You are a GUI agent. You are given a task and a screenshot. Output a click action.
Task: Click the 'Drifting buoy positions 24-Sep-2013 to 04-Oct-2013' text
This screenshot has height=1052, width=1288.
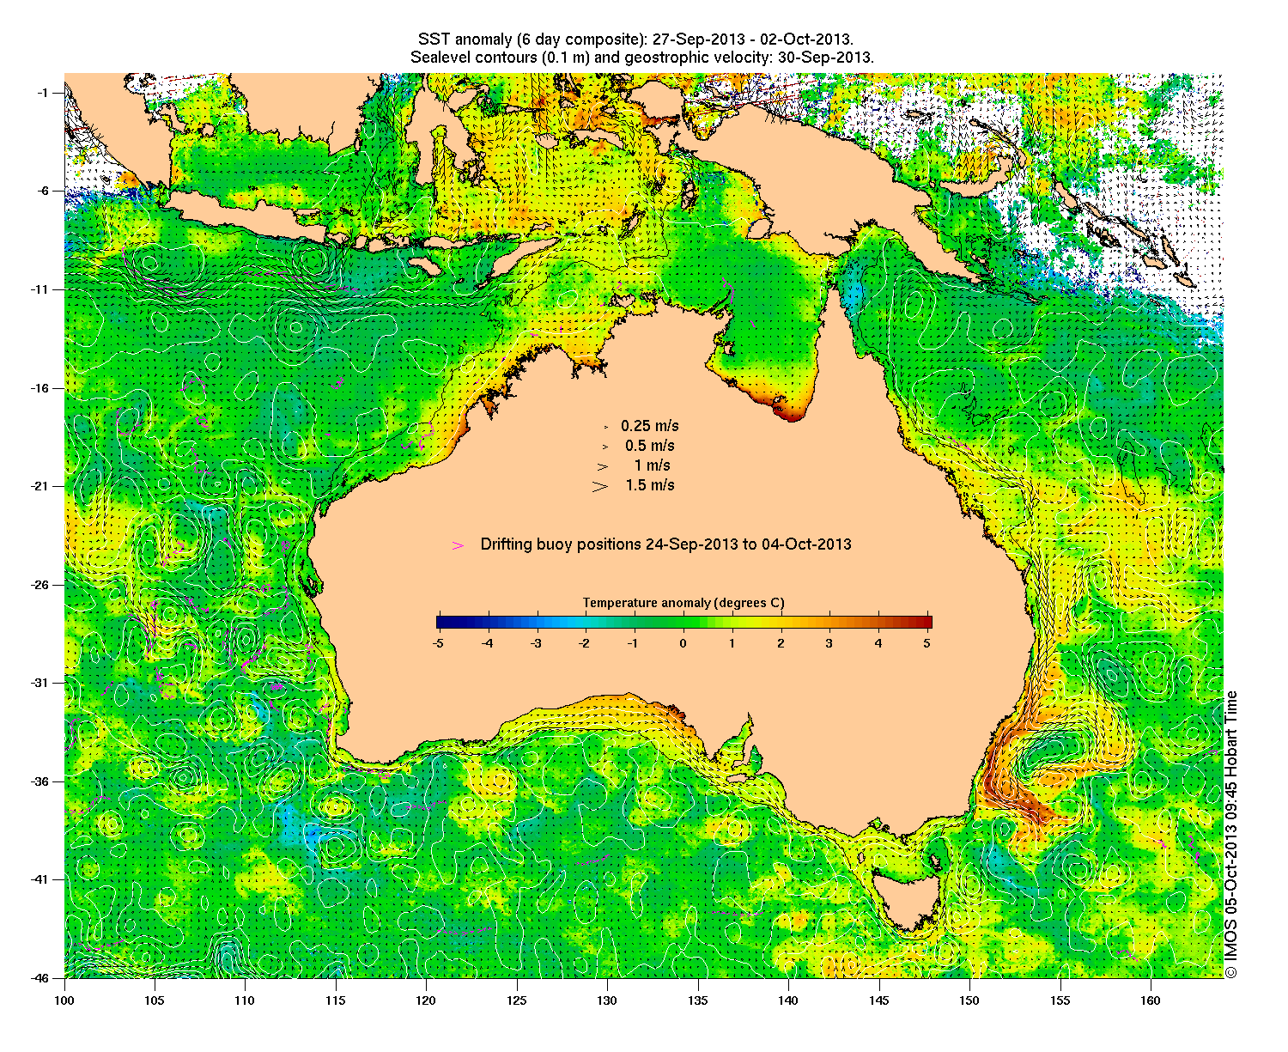click(666, 544)
